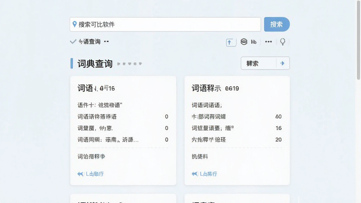Viewport: 361px width, 203px height.
Task: Click the 解索 dropdown field
Action: pyautogui.click(x=265, y=63)
